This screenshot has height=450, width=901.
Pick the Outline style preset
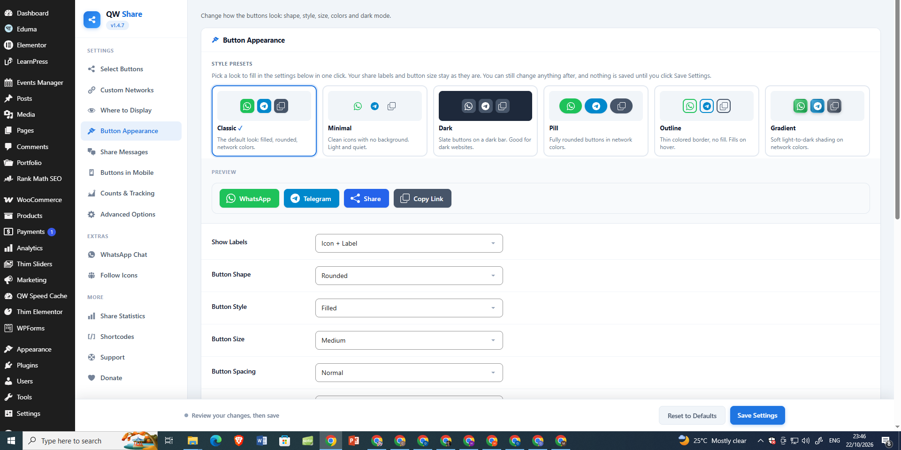707,121
